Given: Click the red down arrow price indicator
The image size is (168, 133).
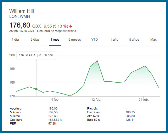Looking at the screenshot, I should pos(70,26).
